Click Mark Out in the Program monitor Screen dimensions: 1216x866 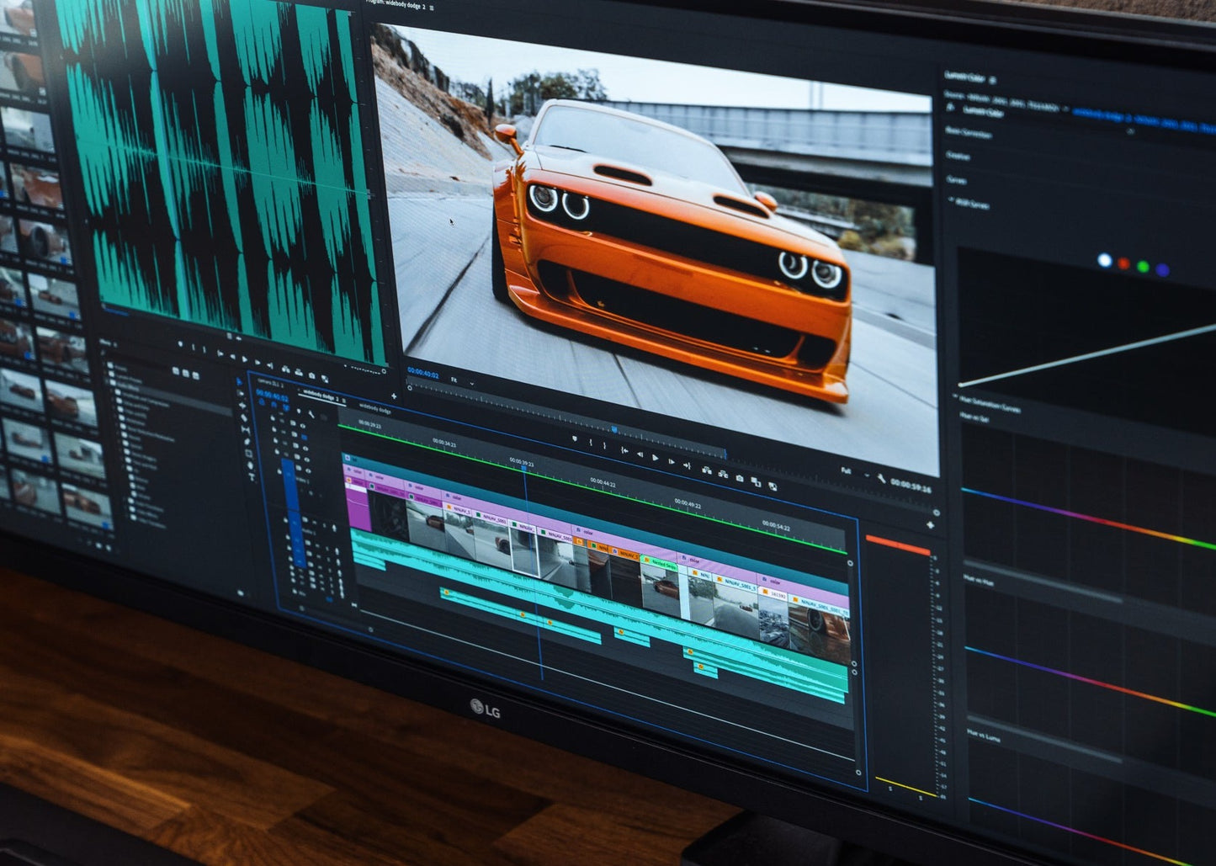pyautogui.click(x=604, y=445)
